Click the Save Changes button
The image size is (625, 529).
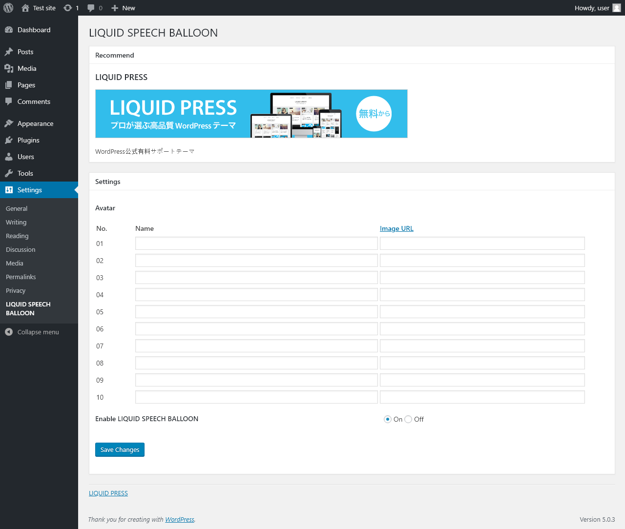120,449
